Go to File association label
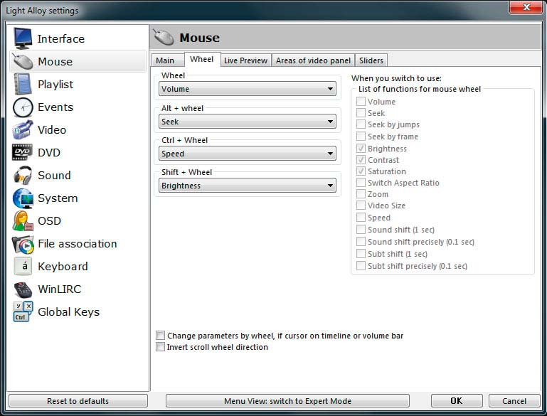This screenshot has width=547, height=416. pos(78,244)
